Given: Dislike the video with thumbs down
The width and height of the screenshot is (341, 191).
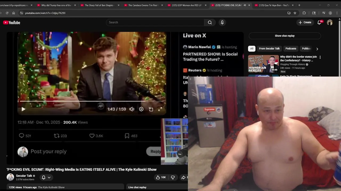Looking at the screenshot, I should point(173,177).
